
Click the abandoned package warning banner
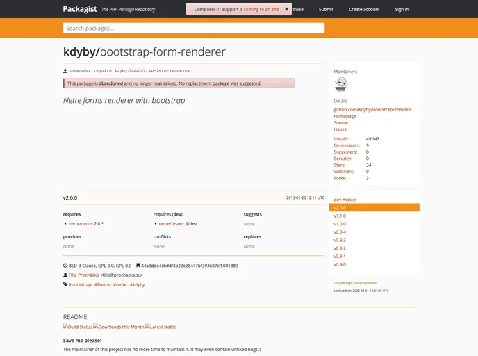pos(179,83)
